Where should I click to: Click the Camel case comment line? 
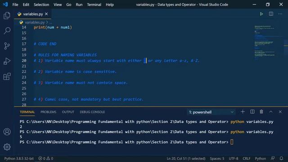[89, 99]
